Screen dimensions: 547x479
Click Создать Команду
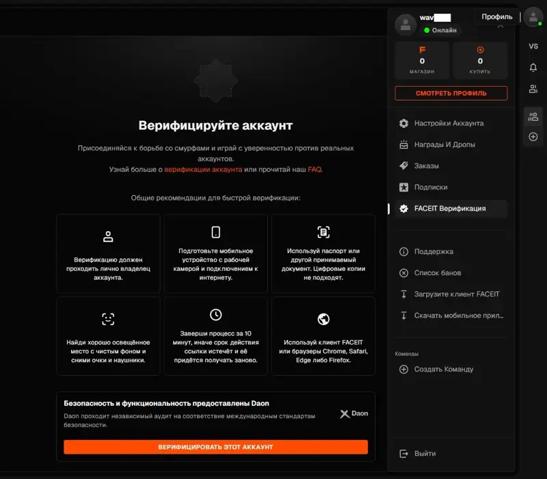[451, 369]
